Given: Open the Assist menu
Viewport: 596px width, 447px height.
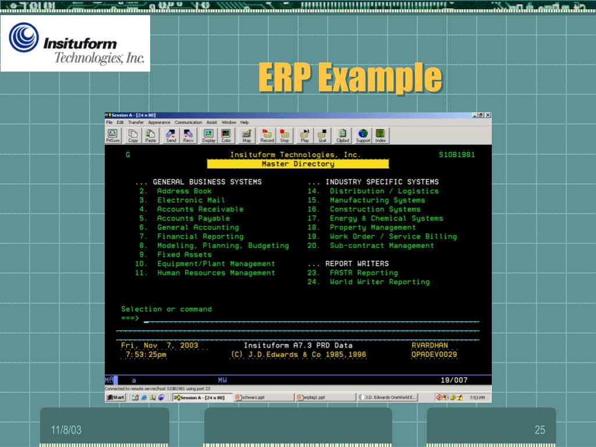Looking at the screenshot, I should [x=212, y=122].
